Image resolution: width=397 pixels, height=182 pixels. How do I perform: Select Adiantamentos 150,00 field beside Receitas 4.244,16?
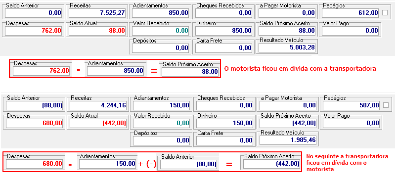click(x=162, y=105)
